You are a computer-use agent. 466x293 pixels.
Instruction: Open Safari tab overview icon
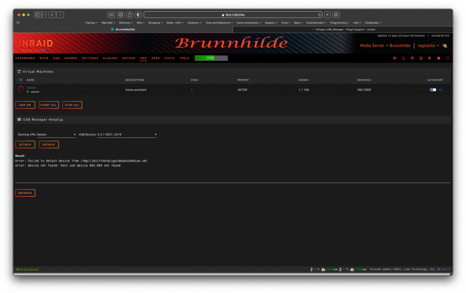(336, 14)
